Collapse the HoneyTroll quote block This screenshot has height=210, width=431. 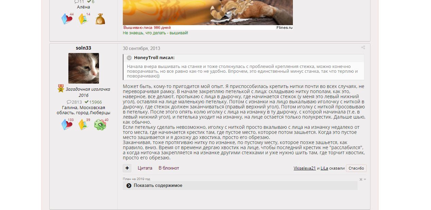tap(129, 58)
